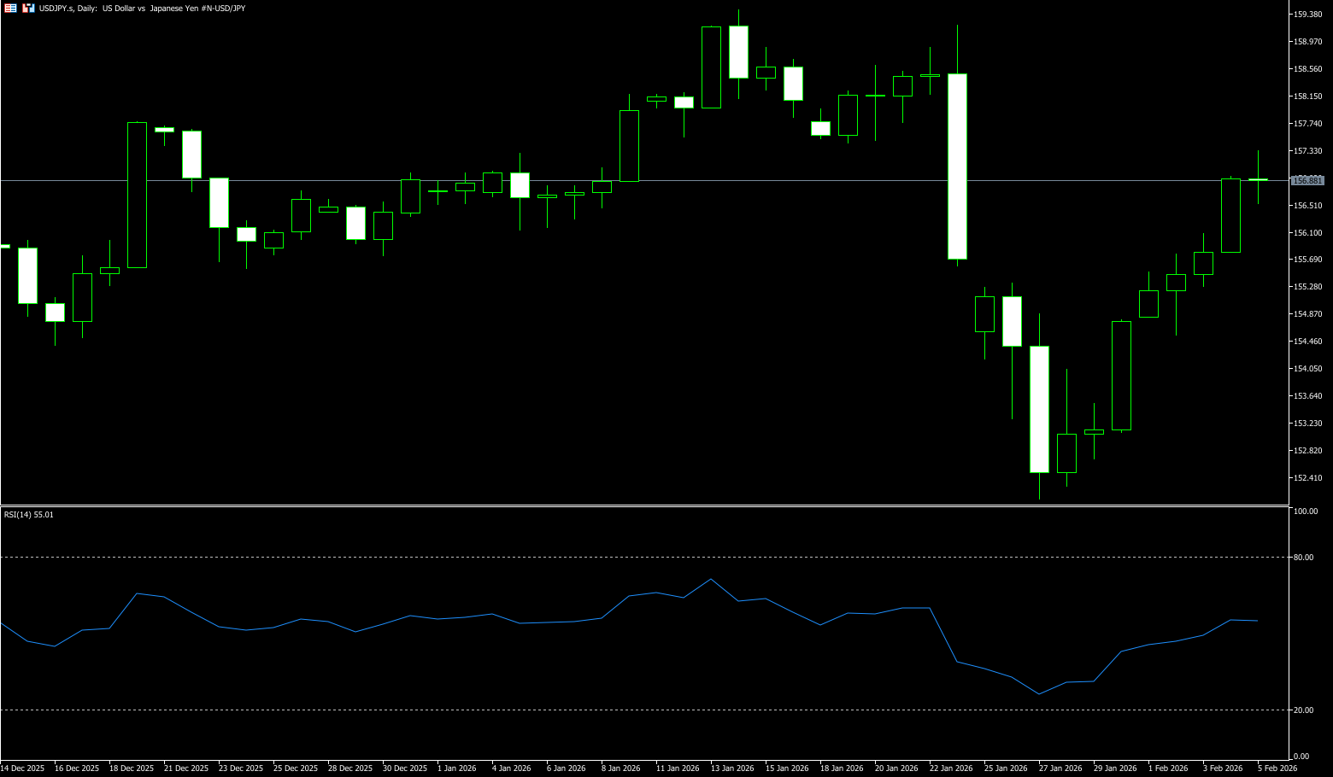1333x777 pixels.
Task: Click the 154.050 price scale label
Action: [x=1308, y=369]
